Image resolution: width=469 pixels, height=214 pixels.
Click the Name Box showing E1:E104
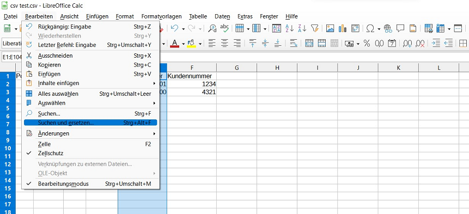pyautogui.click(x=11, y=57)
